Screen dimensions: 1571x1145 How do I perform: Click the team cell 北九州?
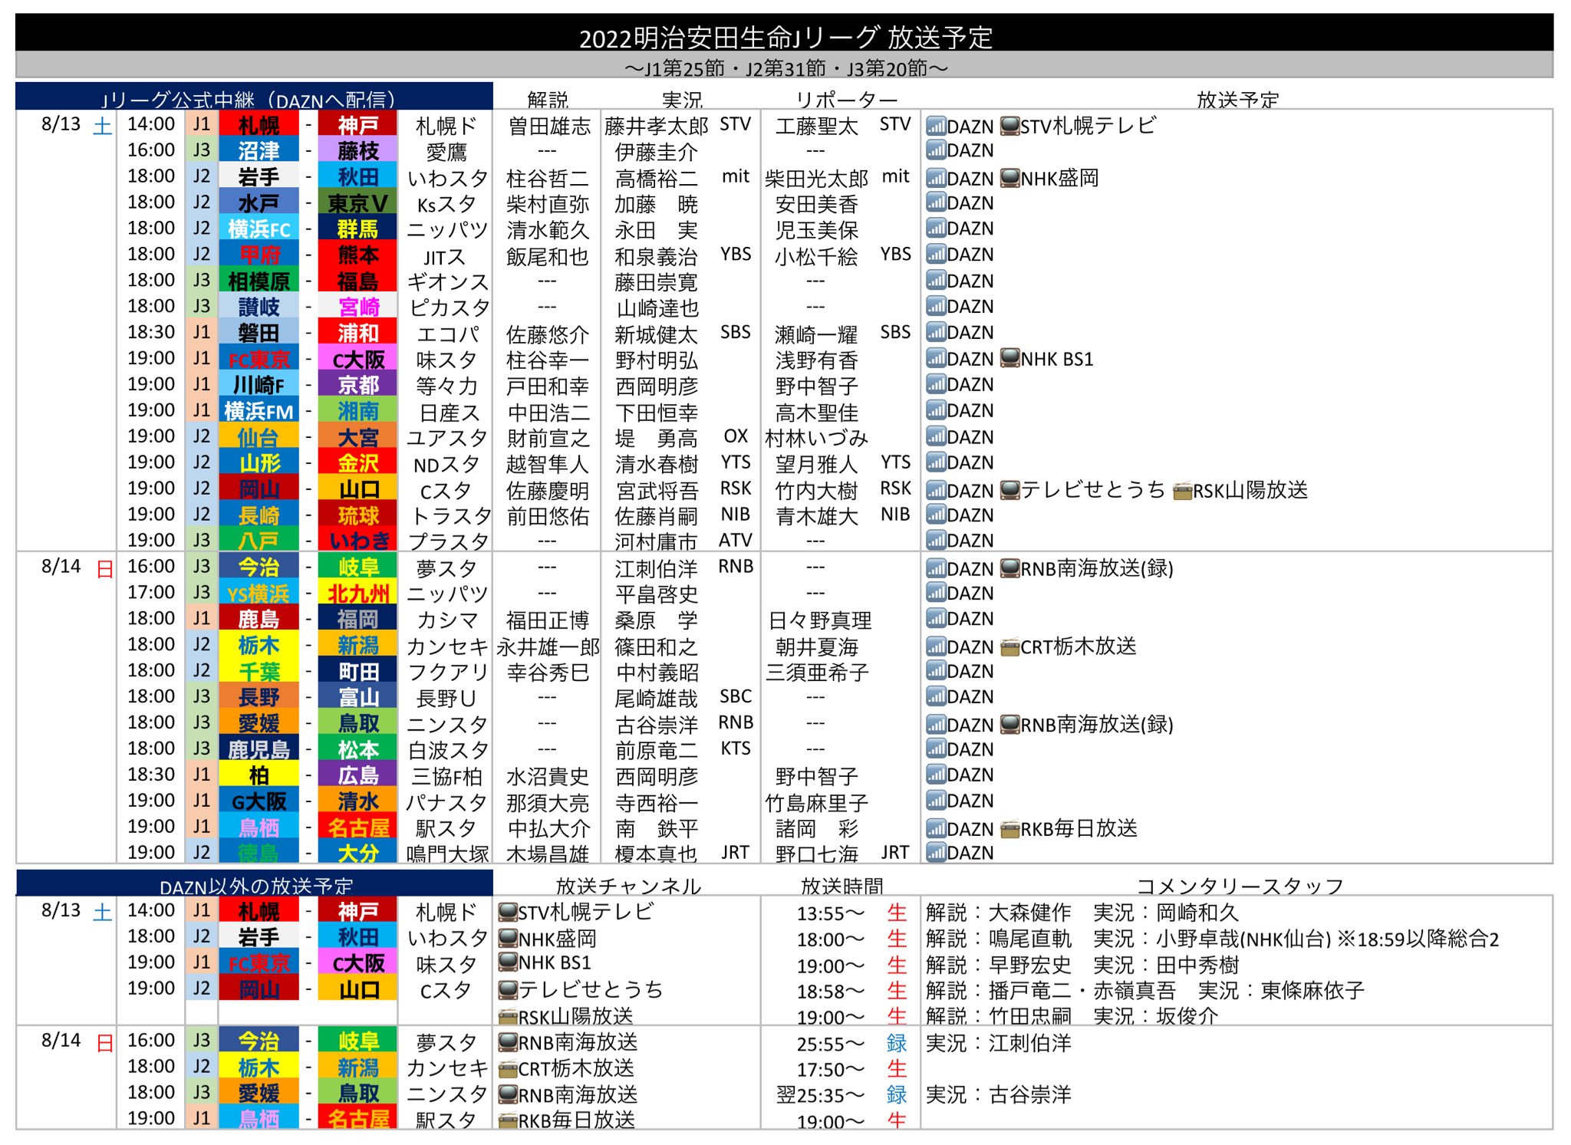pos(358,593)
